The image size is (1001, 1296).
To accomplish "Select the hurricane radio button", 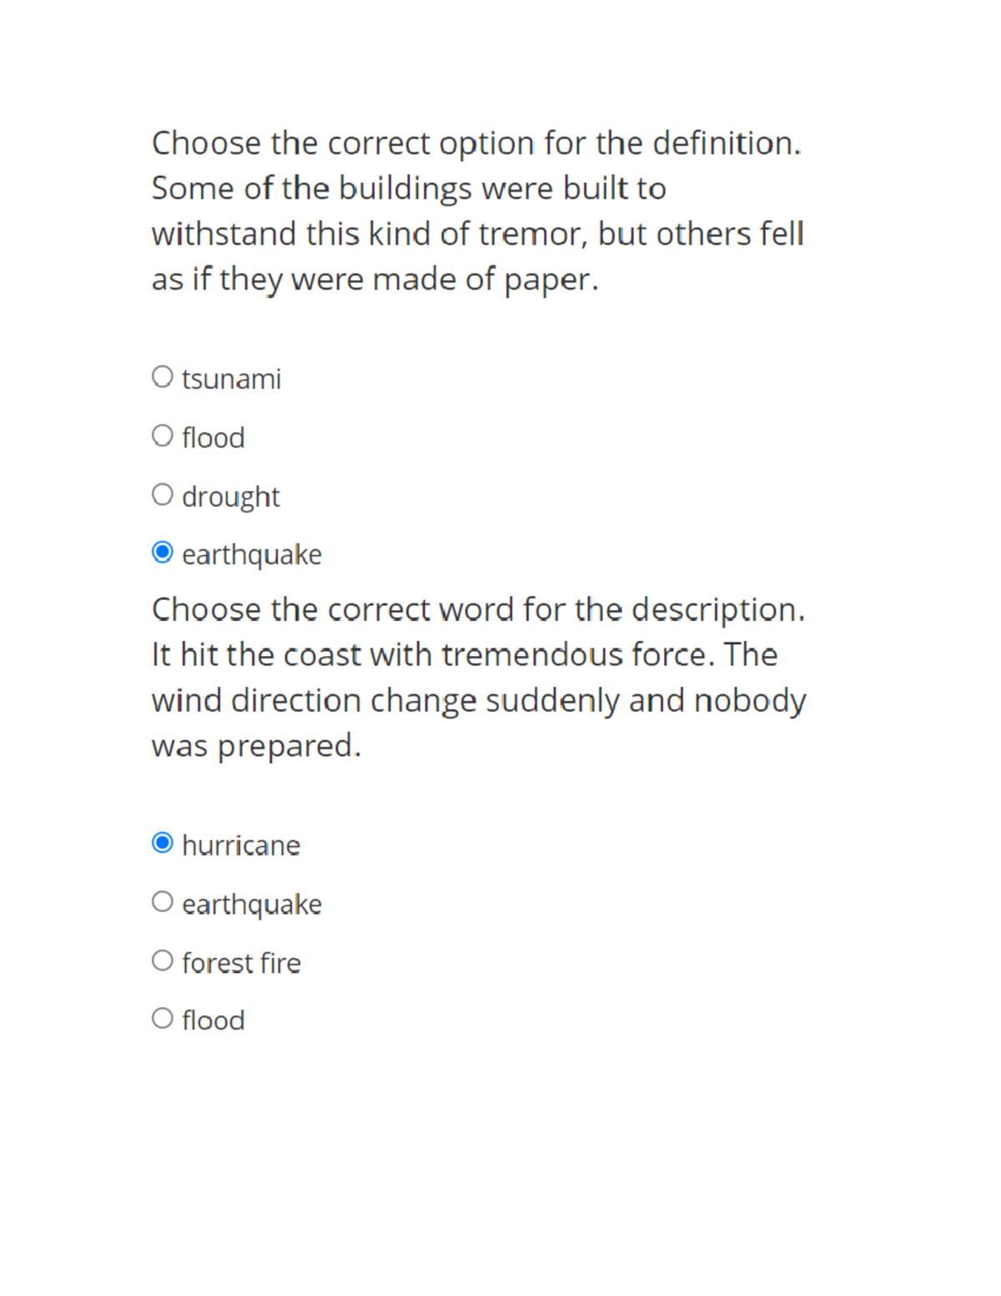I will coord(163,843).
